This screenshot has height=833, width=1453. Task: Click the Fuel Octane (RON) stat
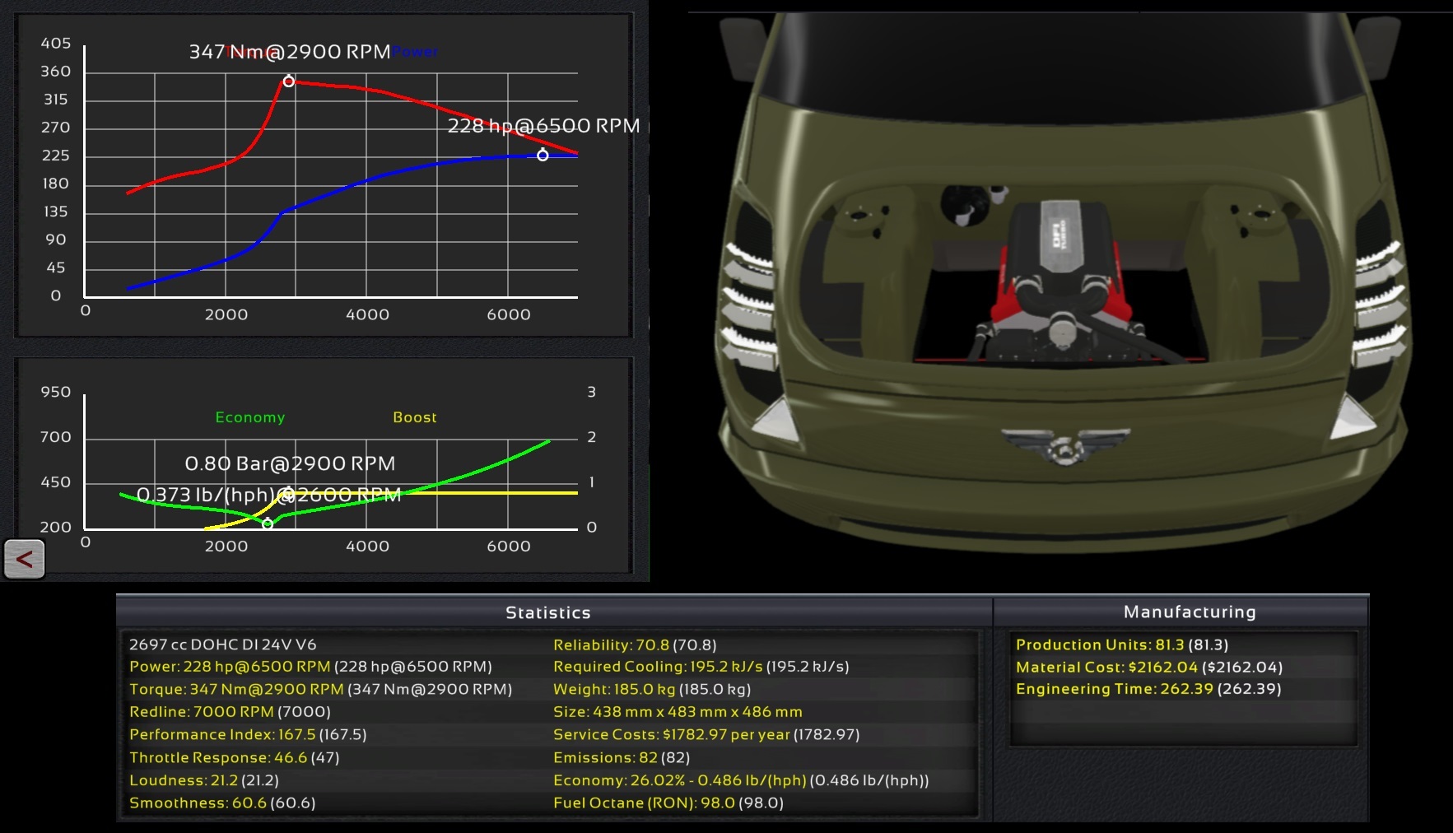pos(668,803)
